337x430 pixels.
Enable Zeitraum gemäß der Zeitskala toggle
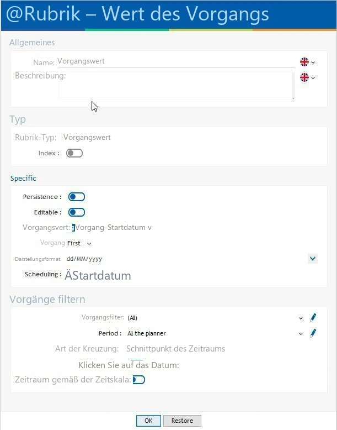click(x=139, y=380)
